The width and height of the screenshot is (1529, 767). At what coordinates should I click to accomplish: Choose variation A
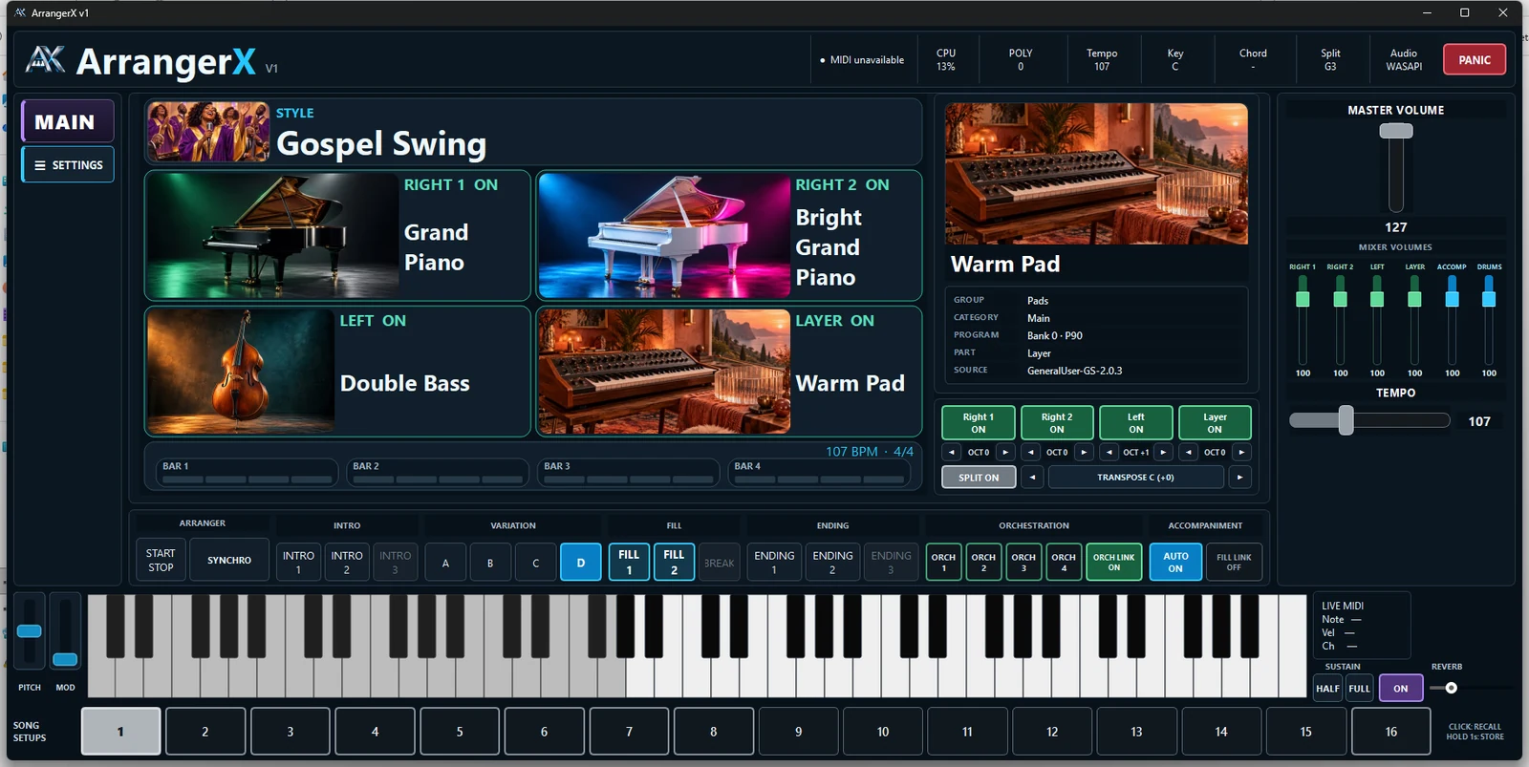(x=445, y=563)
